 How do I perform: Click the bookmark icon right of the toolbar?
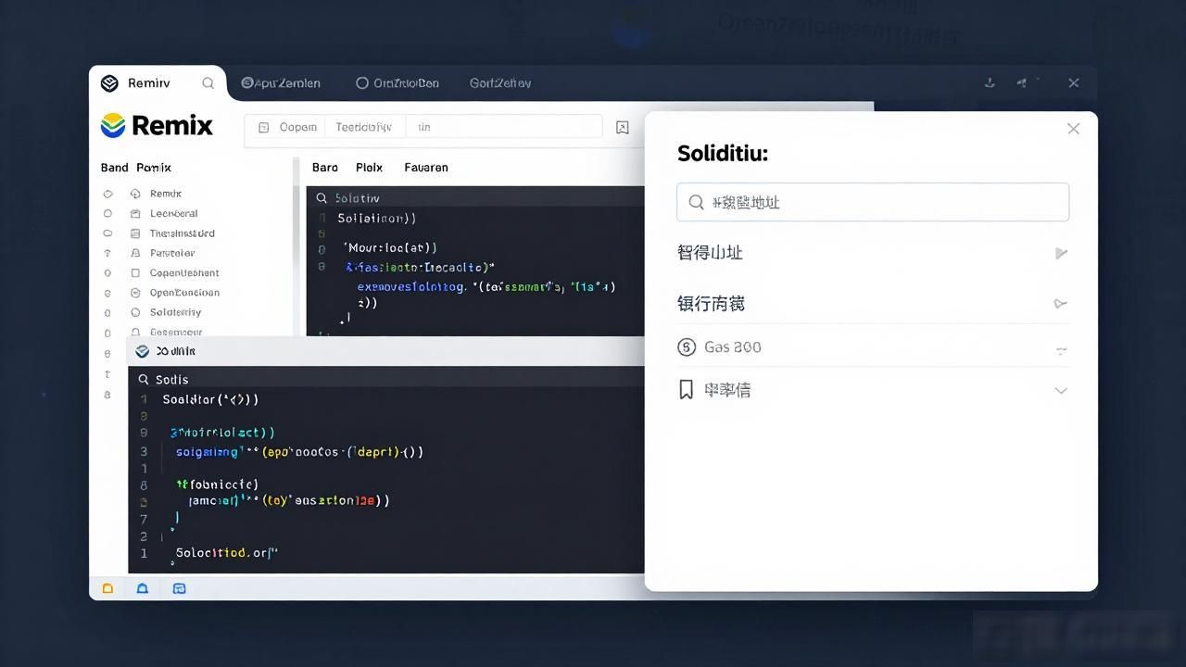click(x=623, y=127)
